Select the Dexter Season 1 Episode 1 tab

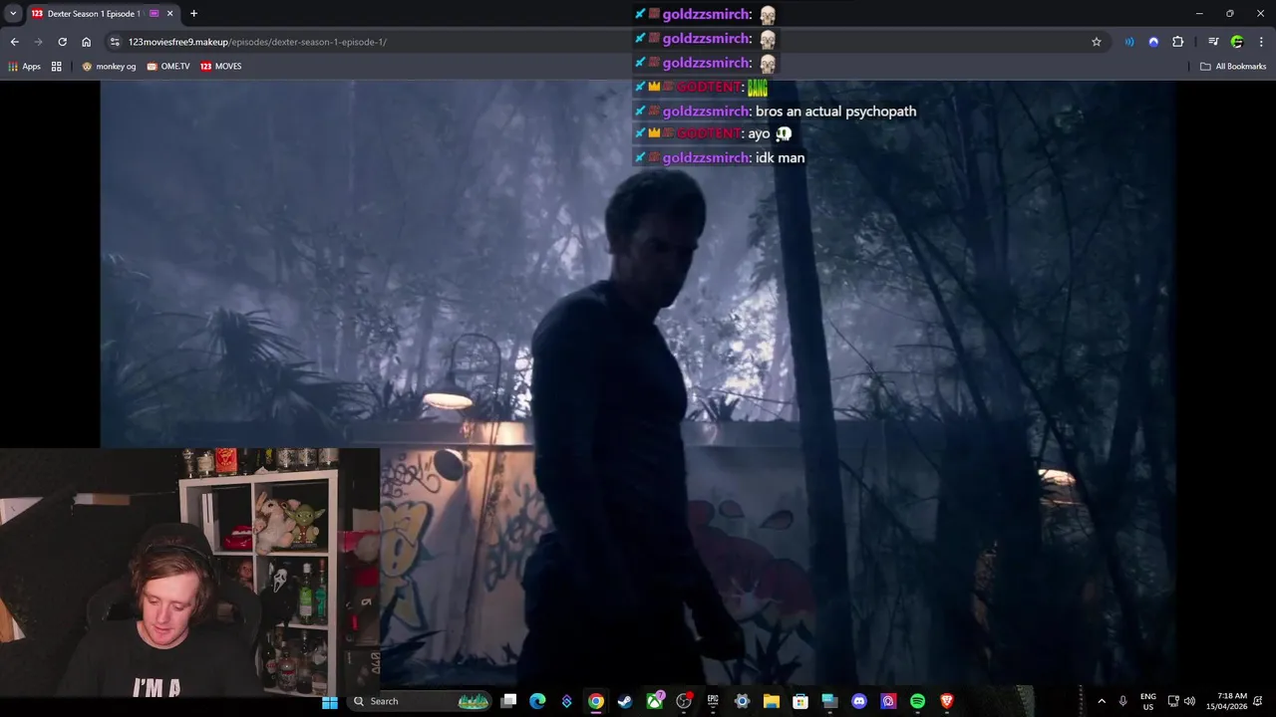click(103, 14)
